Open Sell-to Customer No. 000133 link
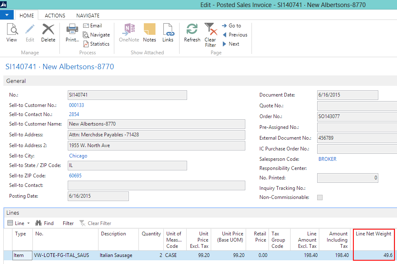397x264 pixels. click(76, 105)
